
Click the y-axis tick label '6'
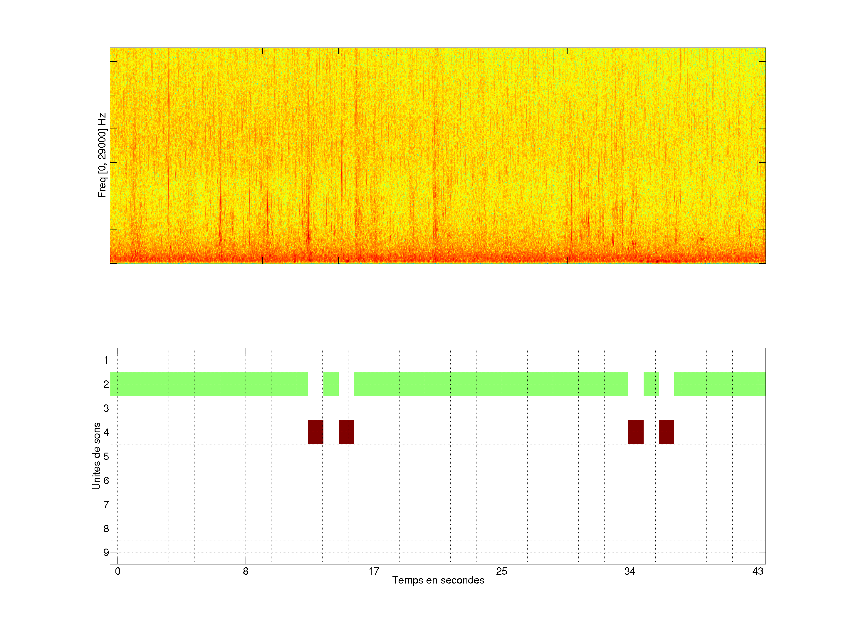pos(106,480)
